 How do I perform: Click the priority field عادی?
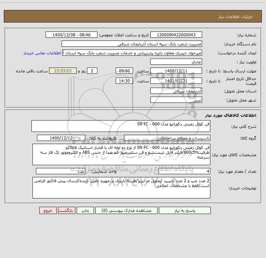pos(176,62)
